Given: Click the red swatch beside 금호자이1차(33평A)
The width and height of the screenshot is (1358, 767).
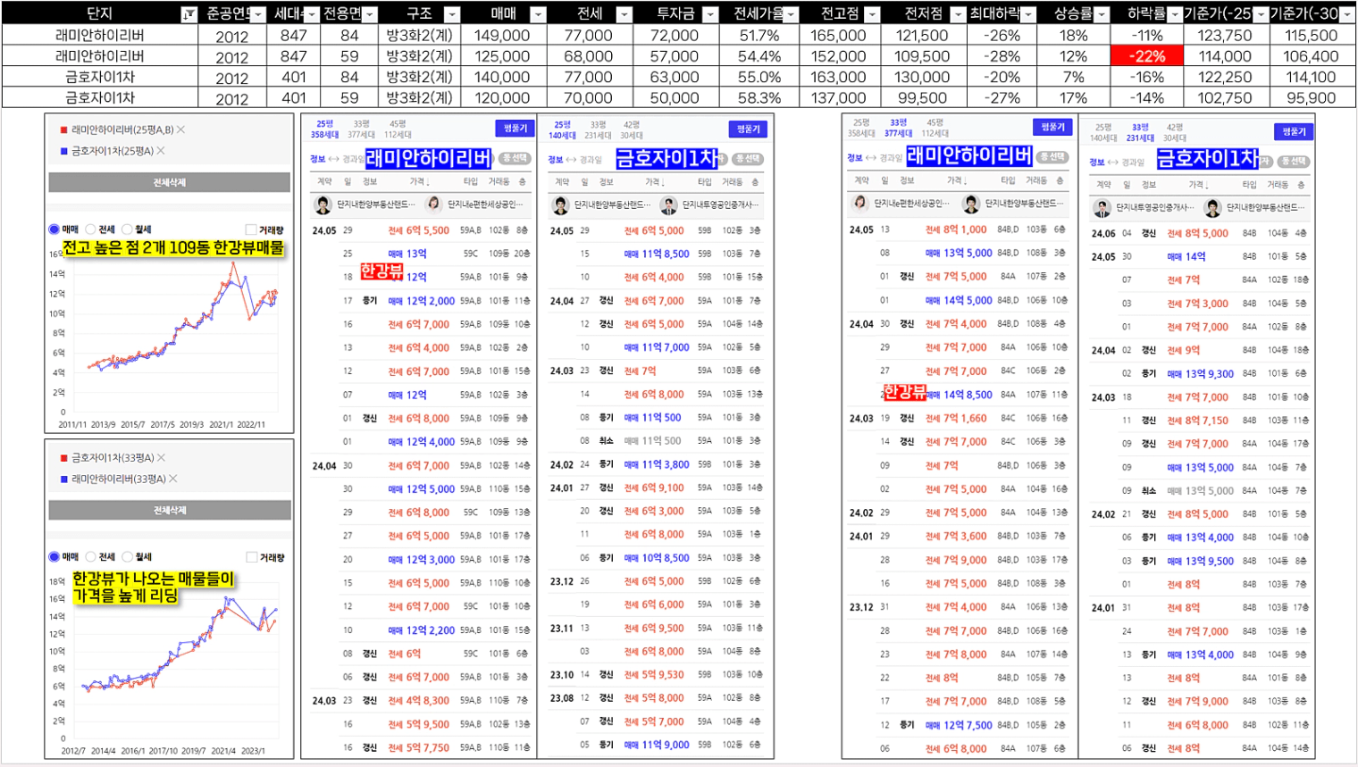Looking at the screenshot, I should [x=63, y=458].
